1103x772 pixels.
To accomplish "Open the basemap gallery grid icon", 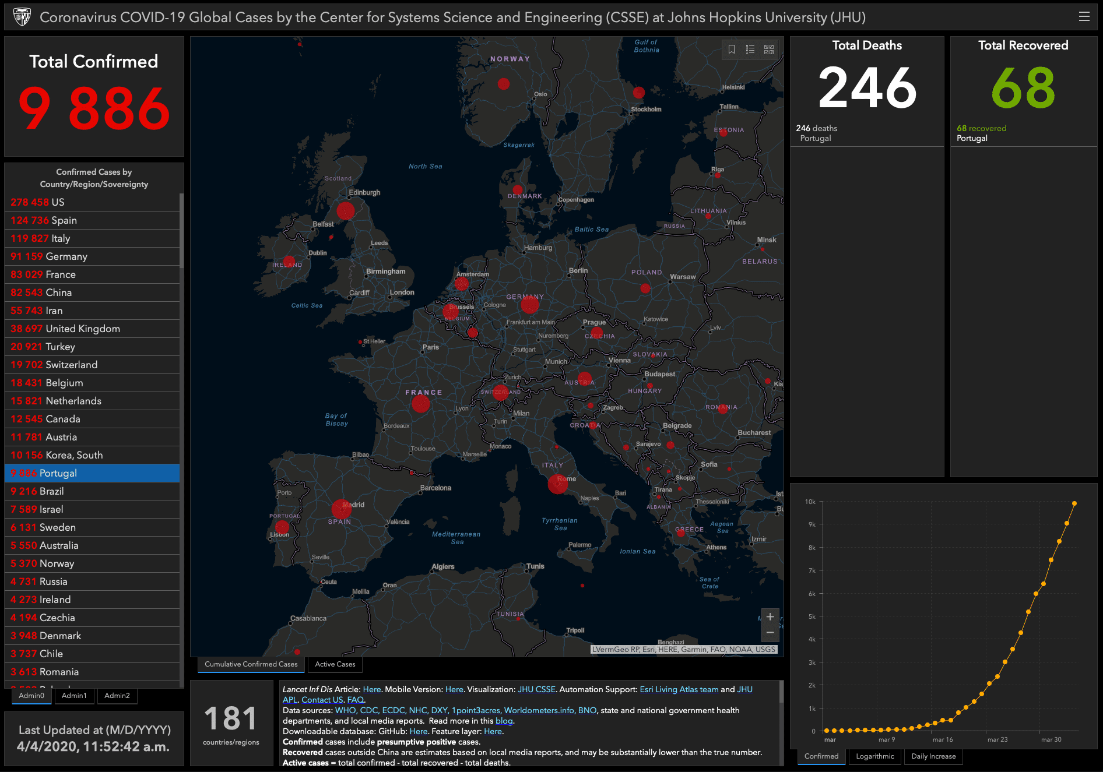I will [769, 50].
